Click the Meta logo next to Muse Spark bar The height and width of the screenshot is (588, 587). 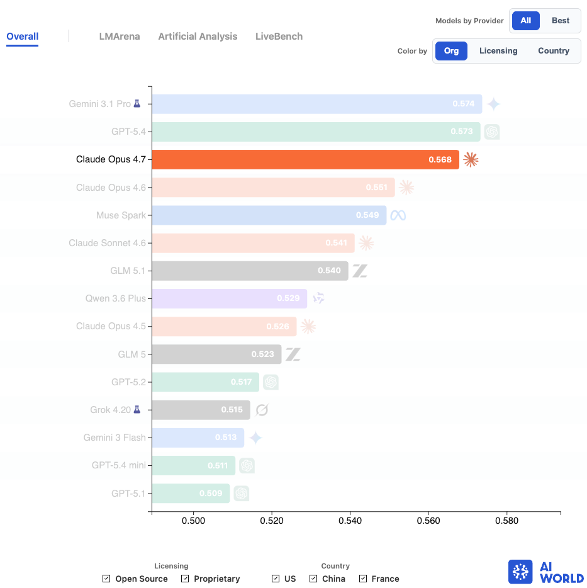[398, 215]
